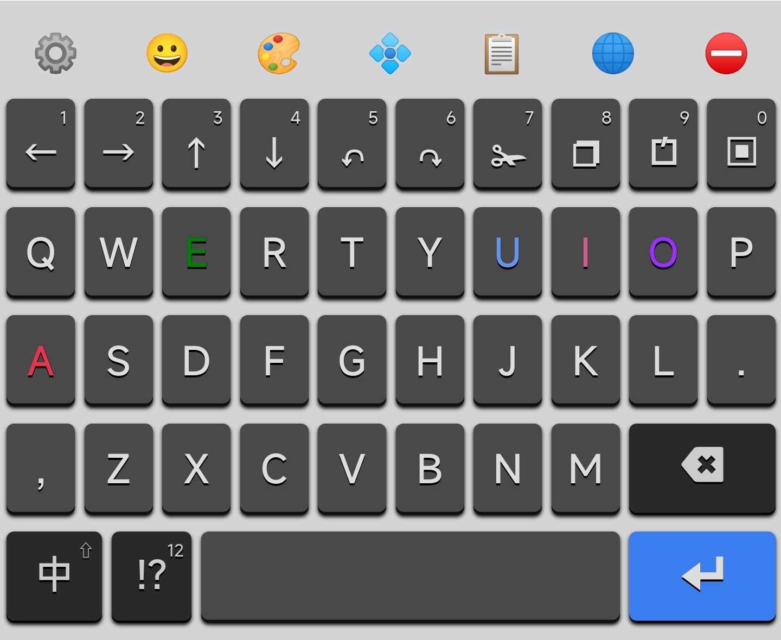Tap the space bar
This screenshot has height=640, width=781.
tap(411, 576)
